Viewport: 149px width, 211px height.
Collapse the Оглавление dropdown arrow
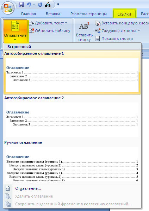tap(15, 40)
